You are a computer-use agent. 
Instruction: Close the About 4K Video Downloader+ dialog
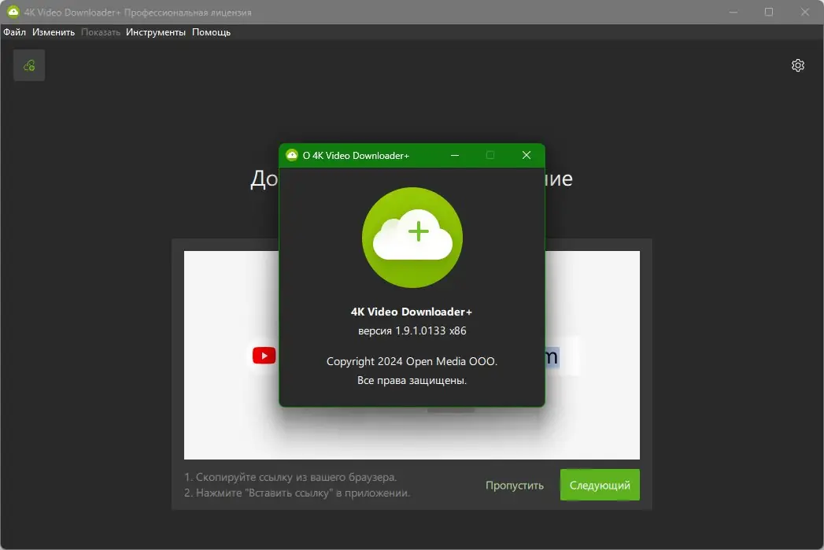click(x=526, y=155)
